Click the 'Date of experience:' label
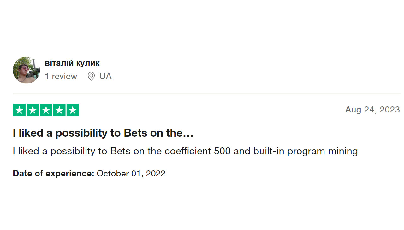Image resolution: width=404 pixels, height=230 pixels. (x=54, y=174)
